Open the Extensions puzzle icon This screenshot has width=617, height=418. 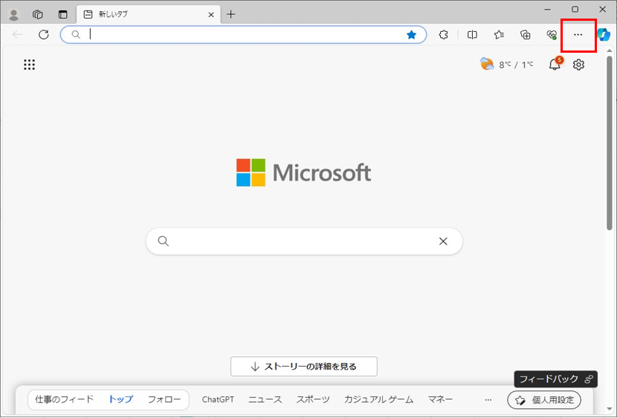(x=444, y=35)
